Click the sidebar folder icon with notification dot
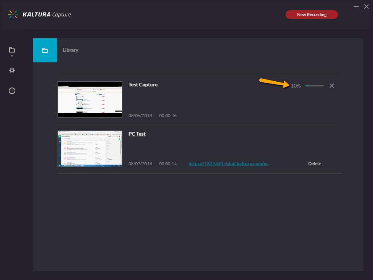 [x=12, y=50]
